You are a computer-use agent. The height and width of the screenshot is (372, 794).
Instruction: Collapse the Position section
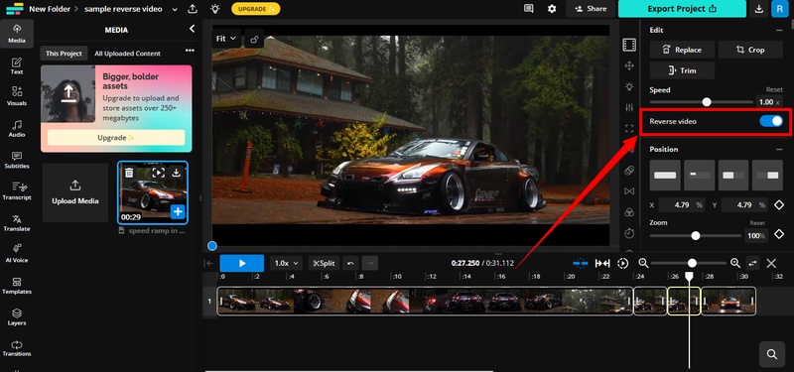point(779,149)
